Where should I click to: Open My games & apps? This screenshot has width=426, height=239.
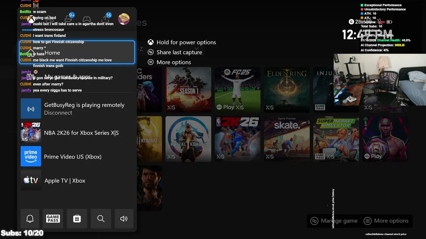click(77, 77)
